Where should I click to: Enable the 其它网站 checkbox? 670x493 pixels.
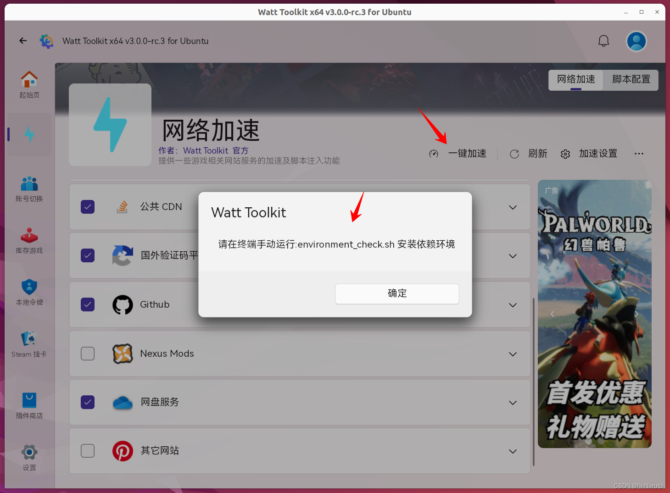tap(88, 451)
